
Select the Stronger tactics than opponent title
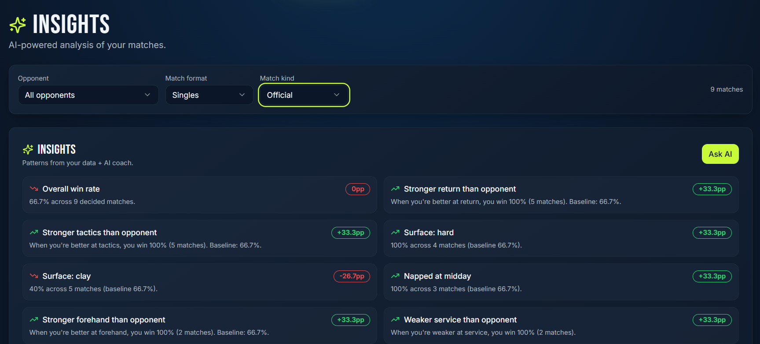coord(99,233)
